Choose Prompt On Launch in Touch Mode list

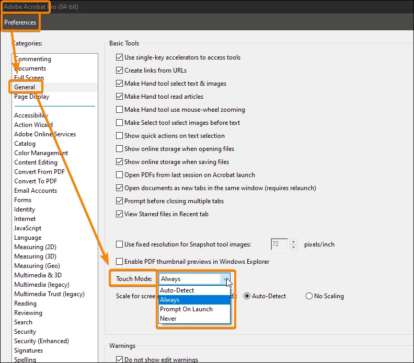[x=194, y=309]
